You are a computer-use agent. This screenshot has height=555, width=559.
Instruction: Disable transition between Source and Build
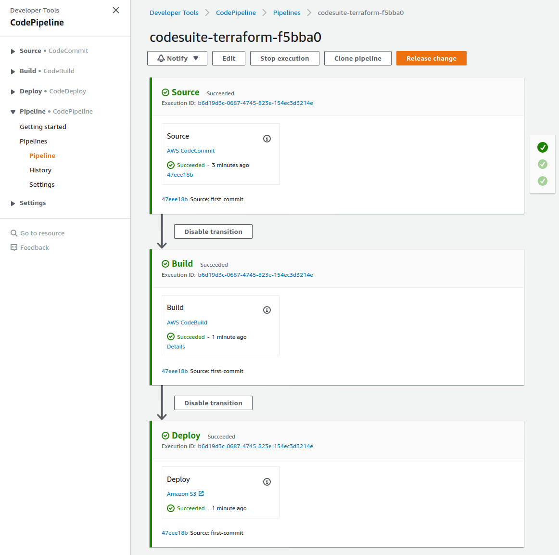click(x=213, y=232)
